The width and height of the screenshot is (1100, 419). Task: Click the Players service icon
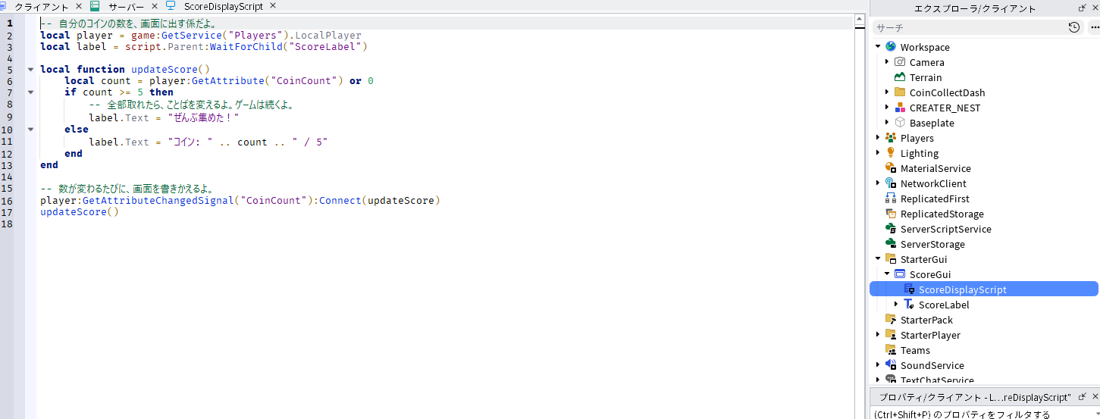coord(890,138)
